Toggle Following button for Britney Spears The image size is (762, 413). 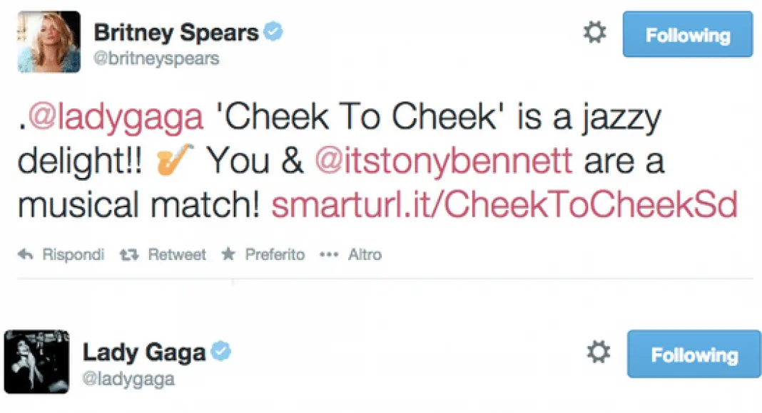[x=688, y=34]
